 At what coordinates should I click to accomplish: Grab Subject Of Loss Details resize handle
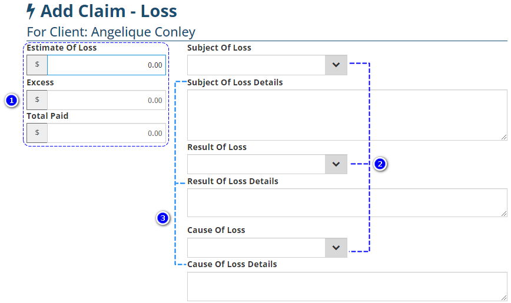[505, 137]
